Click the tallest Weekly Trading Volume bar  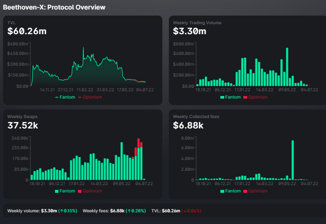coord(287,67)
